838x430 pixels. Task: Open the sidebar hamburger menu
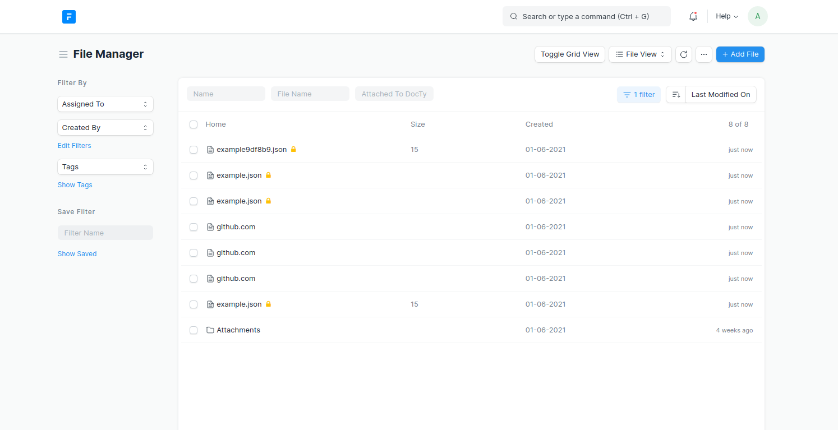pos(63,54)
